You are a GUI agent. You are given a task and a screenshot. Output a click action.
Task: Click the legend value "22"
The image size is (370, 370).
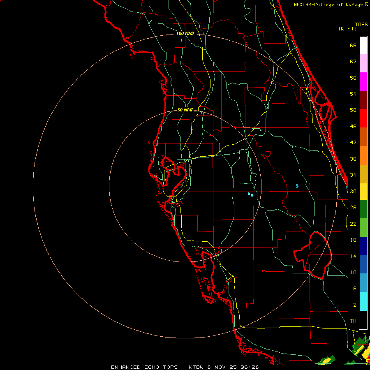click(353, 224)
